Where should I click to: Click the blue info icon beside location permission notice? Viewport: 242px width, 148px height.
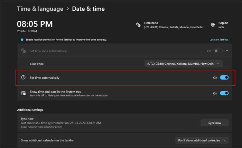(x=22, y=40)
